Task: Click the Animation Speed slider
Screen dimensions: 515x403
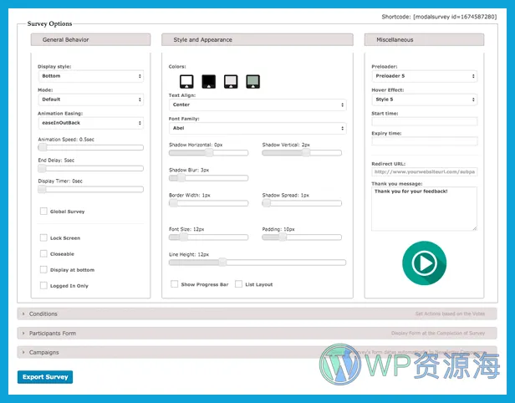Action: [x=90, y=147]
